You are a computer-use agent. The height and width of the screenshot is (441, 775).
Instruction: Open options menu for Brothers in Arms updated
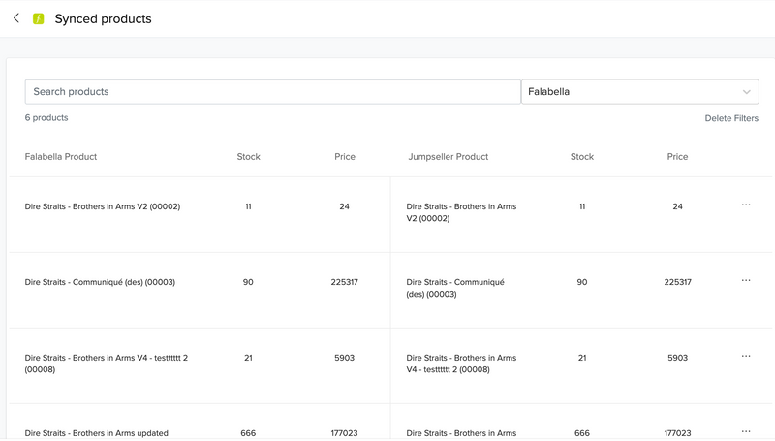click(745, 431)
